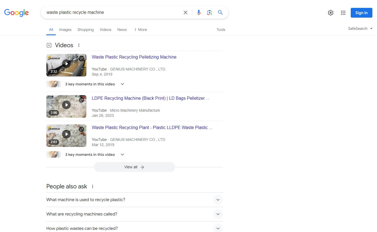This screenshot has width=377, height=232.
Task: Select the All tab
Action: pyautogui.click(x=51, y=30)
